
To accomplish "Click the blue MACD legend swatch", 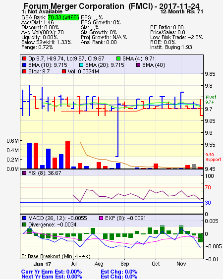I will click(x=24, y=218).
